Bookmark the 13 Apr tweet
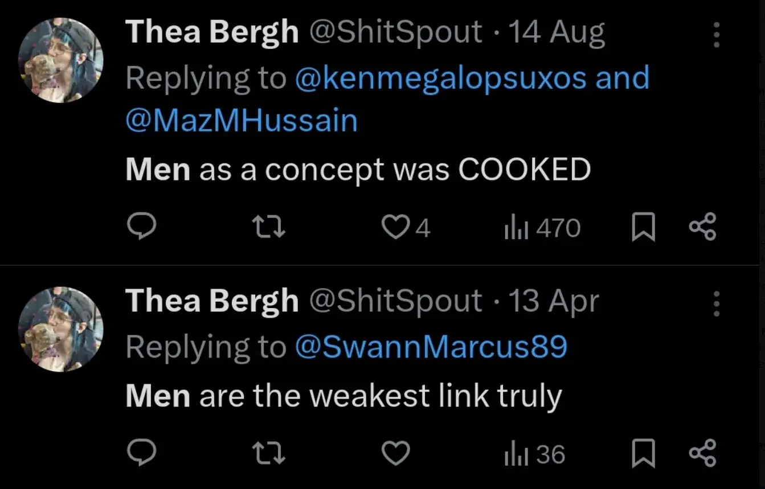Screen dimensions: 765x489 [x=644, y=454]
